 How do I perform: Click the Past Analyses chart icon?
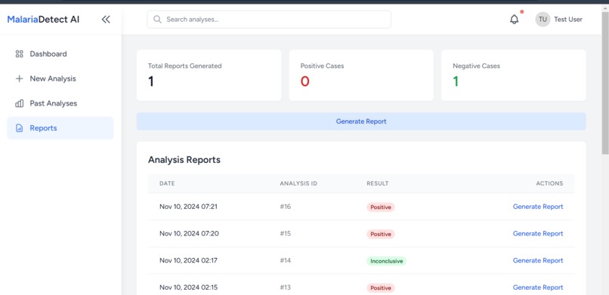click(20, 103)
